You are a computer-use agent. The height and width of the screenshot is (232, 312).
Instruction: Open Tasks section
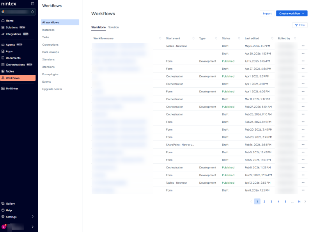[46, 37]
